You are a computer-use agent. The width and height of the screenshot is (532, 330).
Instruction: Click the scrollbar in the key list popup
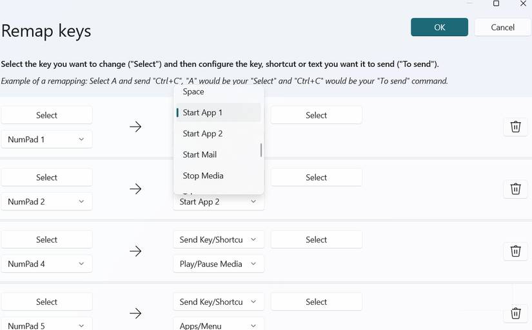261,150
